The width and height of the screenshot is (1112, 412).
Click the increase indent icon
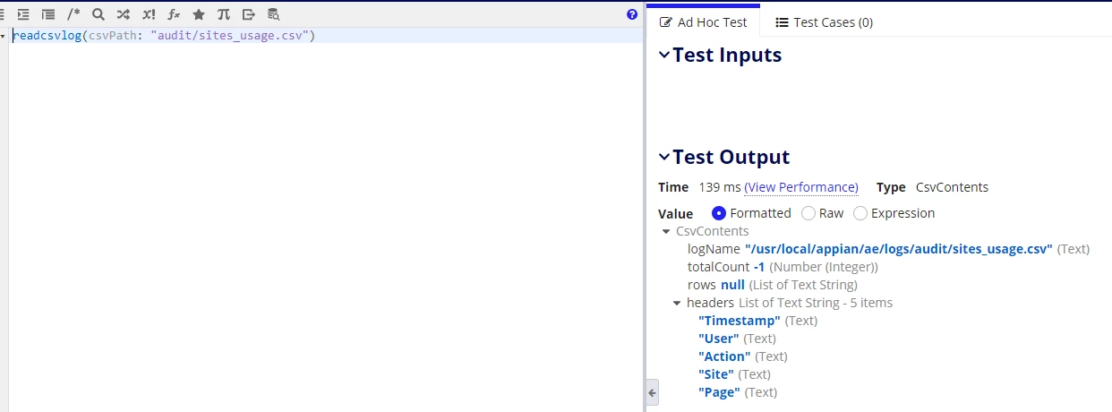click(24, 14)
